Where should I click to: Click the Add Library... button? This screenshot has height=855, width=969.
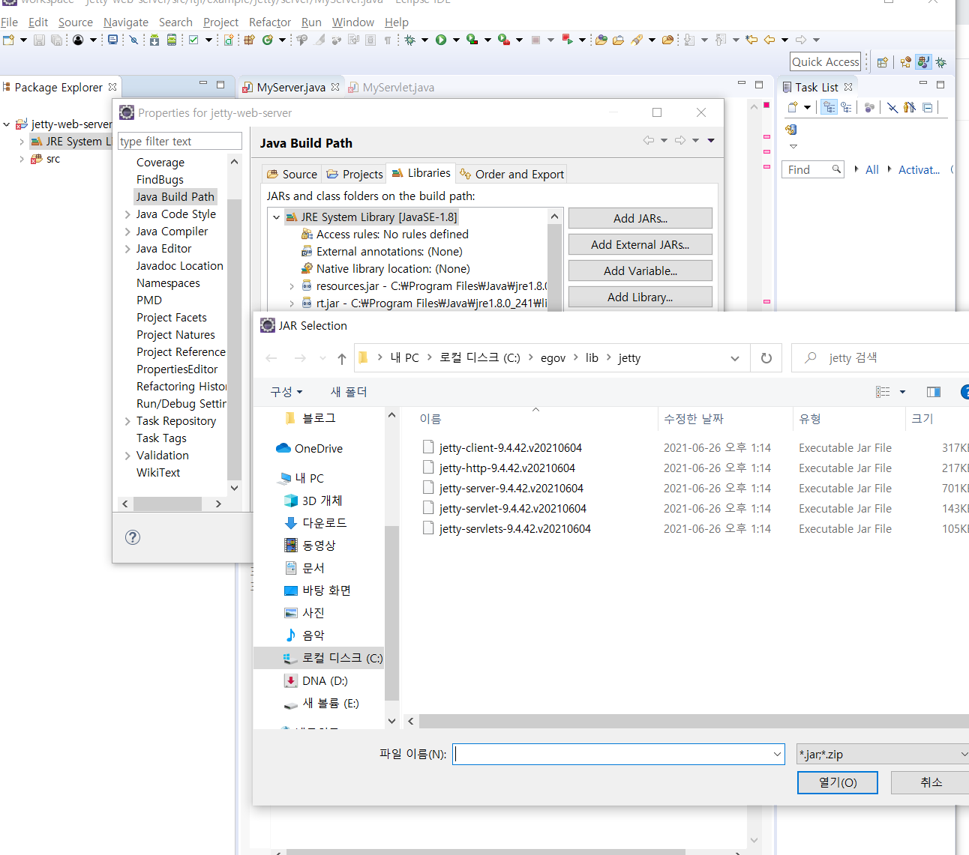(x=640, y=297)
